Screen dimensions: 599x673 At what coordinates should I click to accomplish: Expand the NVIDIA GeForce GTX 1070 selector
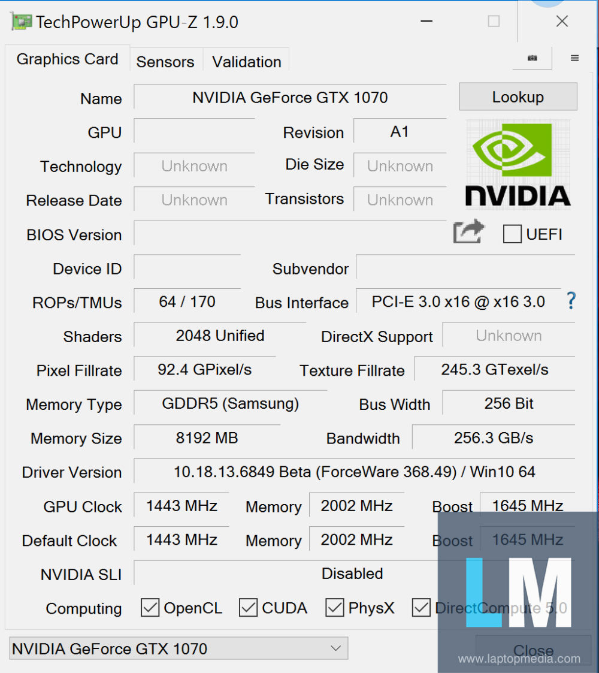click(x=177, y=648)
